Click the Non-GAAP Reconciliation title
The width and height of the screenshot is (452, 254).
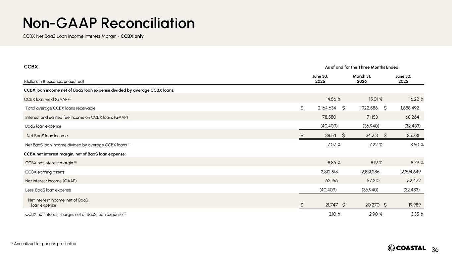[109, 23]
